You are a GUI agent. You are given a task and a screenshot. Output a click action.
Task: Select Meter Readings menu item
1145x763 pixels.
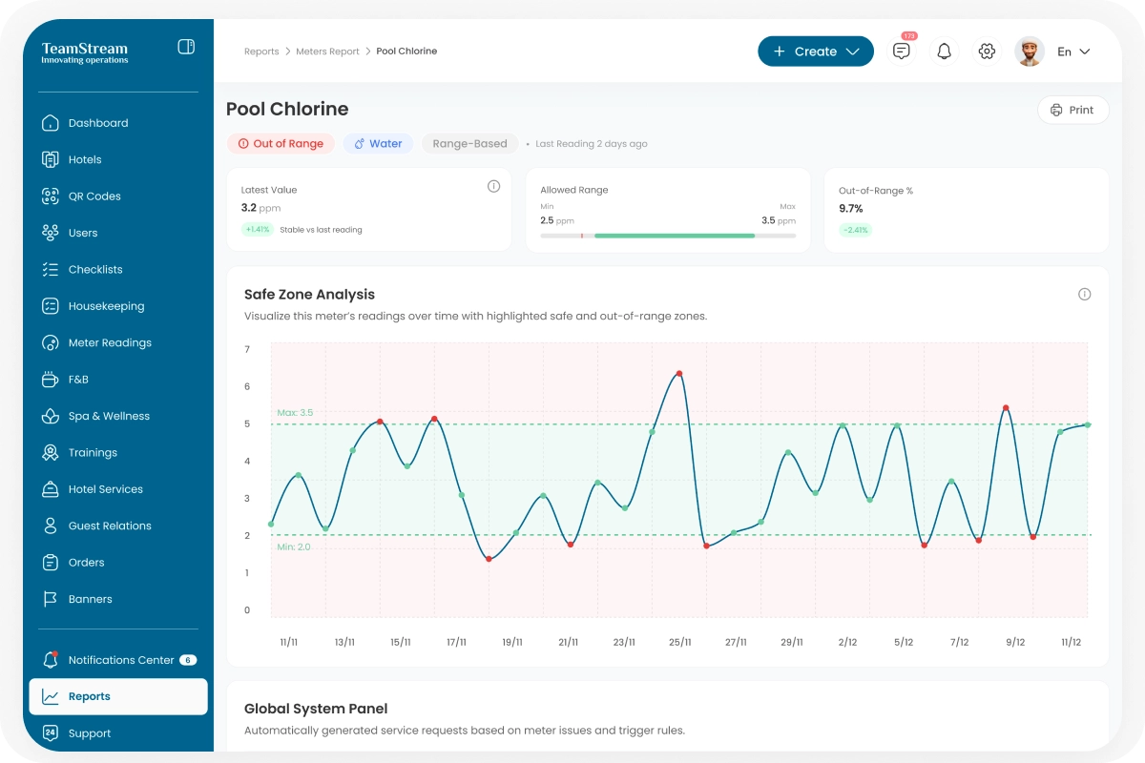click(110, 342)
